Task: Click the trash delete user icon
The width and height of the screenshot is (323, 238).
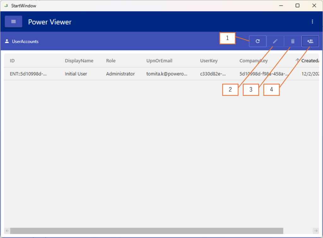Action: pyautogui.click(x=293, y=41)
